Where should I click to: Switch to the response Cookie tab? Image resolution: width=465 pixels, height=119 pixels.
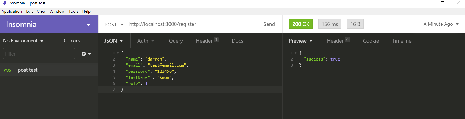pyautogui.click(x=371, y=41)
